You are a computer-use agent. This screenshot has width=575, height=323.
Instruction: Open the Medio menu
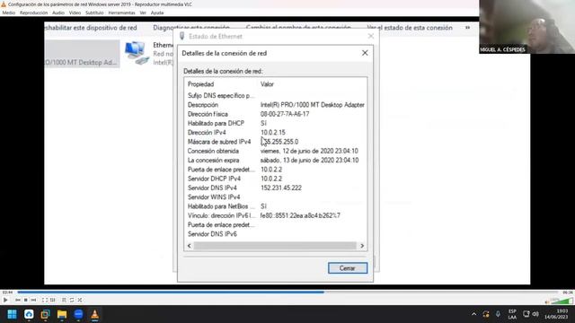click(x=9, y=13)
